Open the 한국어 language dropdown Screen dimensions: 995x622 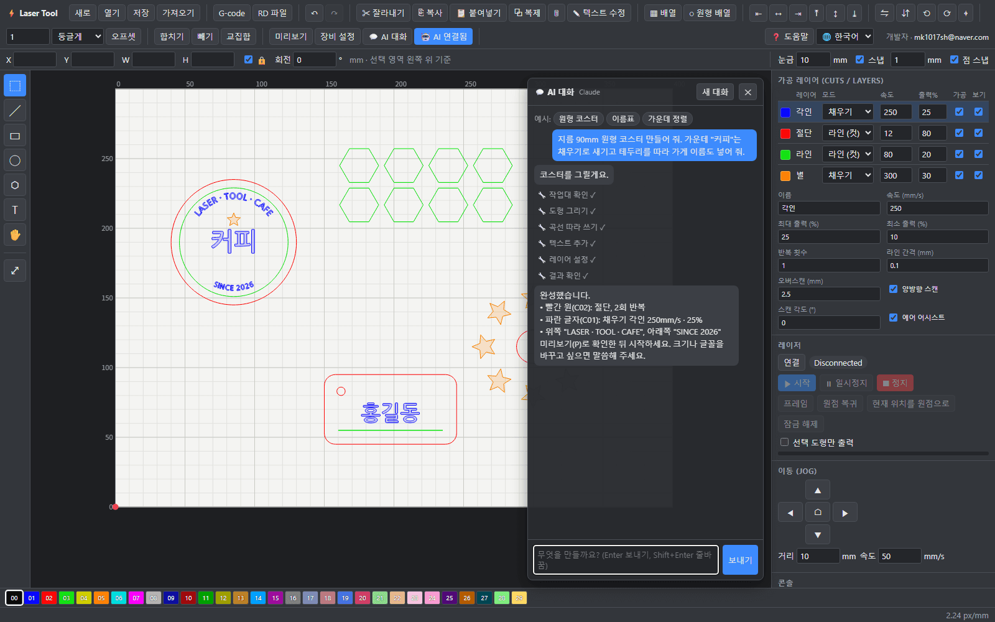tap(845, 37)
